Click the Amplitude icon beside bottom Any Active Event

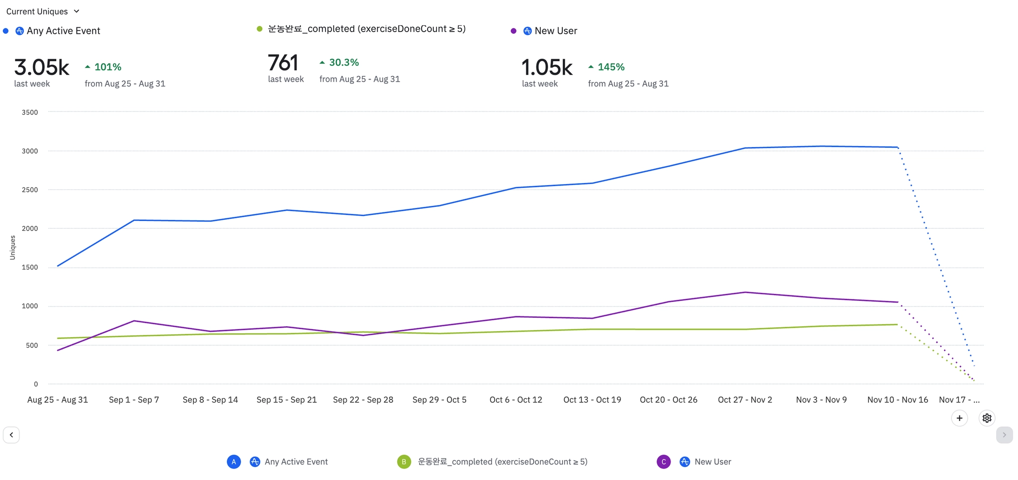tap(254, 462)
